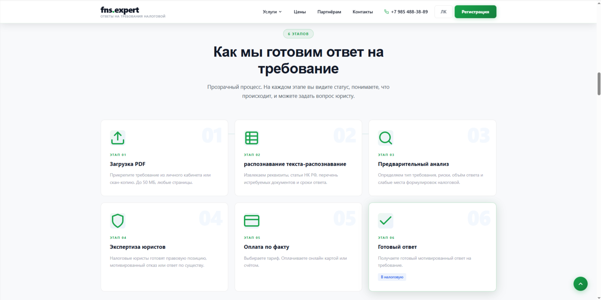This screenshot has height=300, width=601.
Task: Click the credit card icon in Этап 05
Action: (x=252, y=221)
